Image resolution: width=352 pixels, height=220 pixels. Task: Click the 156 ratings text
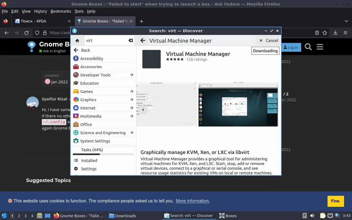click(197, 59)
